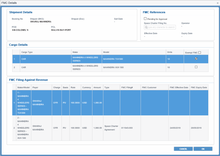Uncheck Exempt FMC for Mahindra TUV300
Screen dimensions: 220x156
point(196,59)
